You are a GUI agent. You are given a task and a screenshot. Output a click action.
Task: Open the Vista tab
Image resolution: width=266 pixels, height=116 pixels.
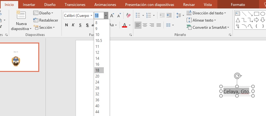(x=208, y=5)
